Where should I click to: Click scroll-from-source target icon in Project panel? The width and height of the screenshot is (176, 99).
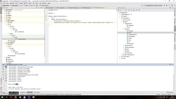36,8
